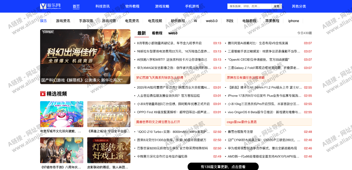
Task: Open article OpenAI CEO职位申请被拒
Action: (x=259, y=60)
